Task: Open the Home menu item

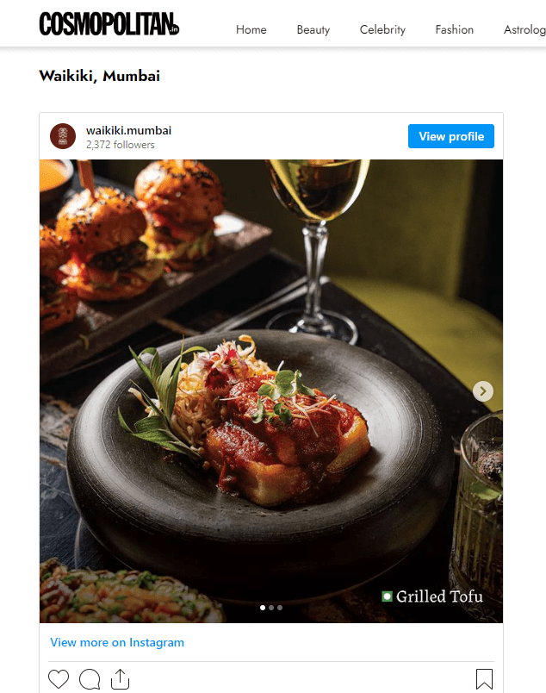Action: tap(251, 29)
